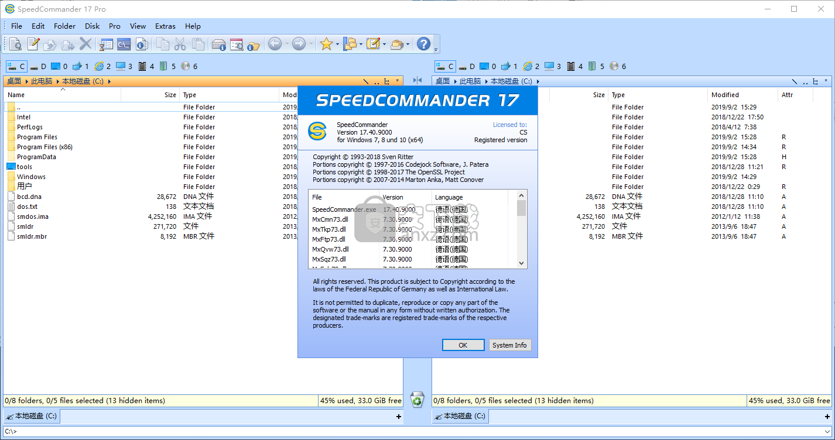The image size is (835, 440).
Task: Open network location 1 in left panel
Action: [81, 66]
